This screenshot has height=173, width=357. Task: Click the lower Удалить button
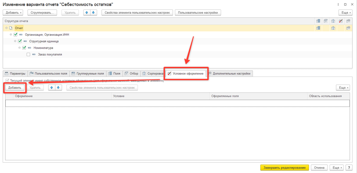(35, 88)
